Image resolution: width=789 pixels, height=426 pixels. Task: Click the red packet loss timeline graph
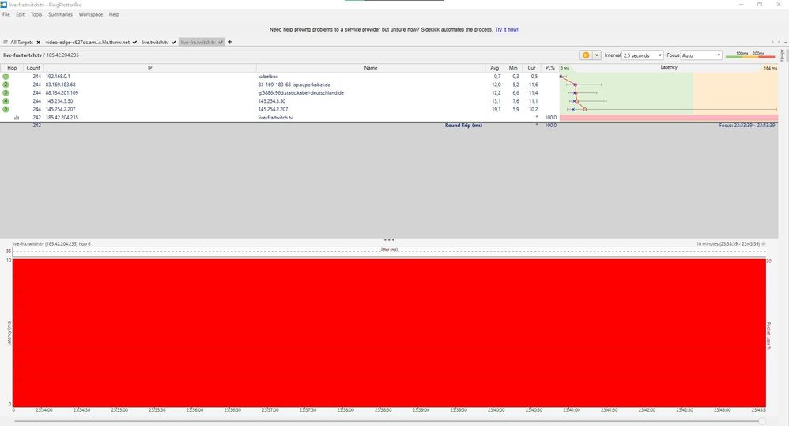(x=389, y=333)
